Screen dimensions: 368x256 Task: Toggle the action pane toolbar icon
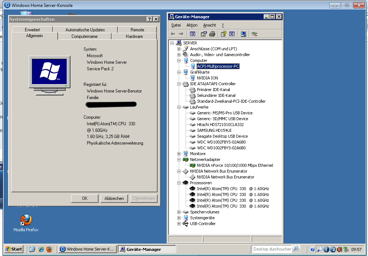pos(232,34)
